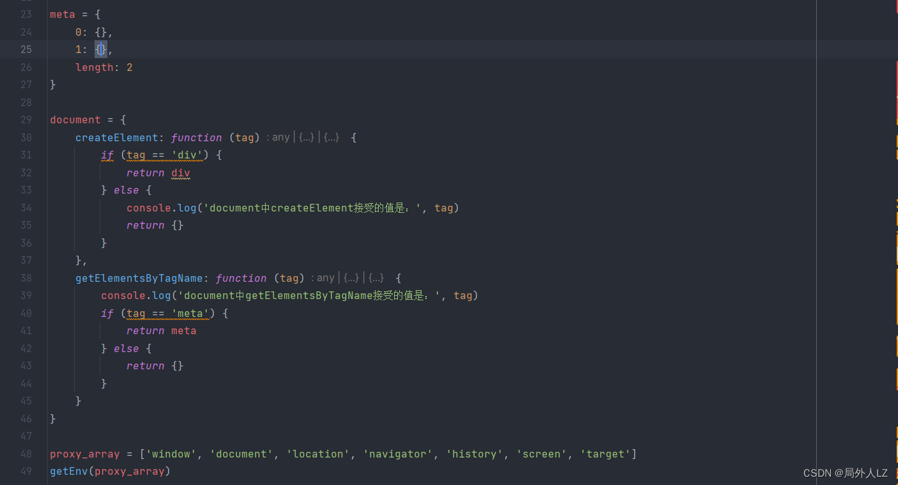Click line number 49 in the gutter
This screenshot has height=485, width=898.
pos(26,471)
